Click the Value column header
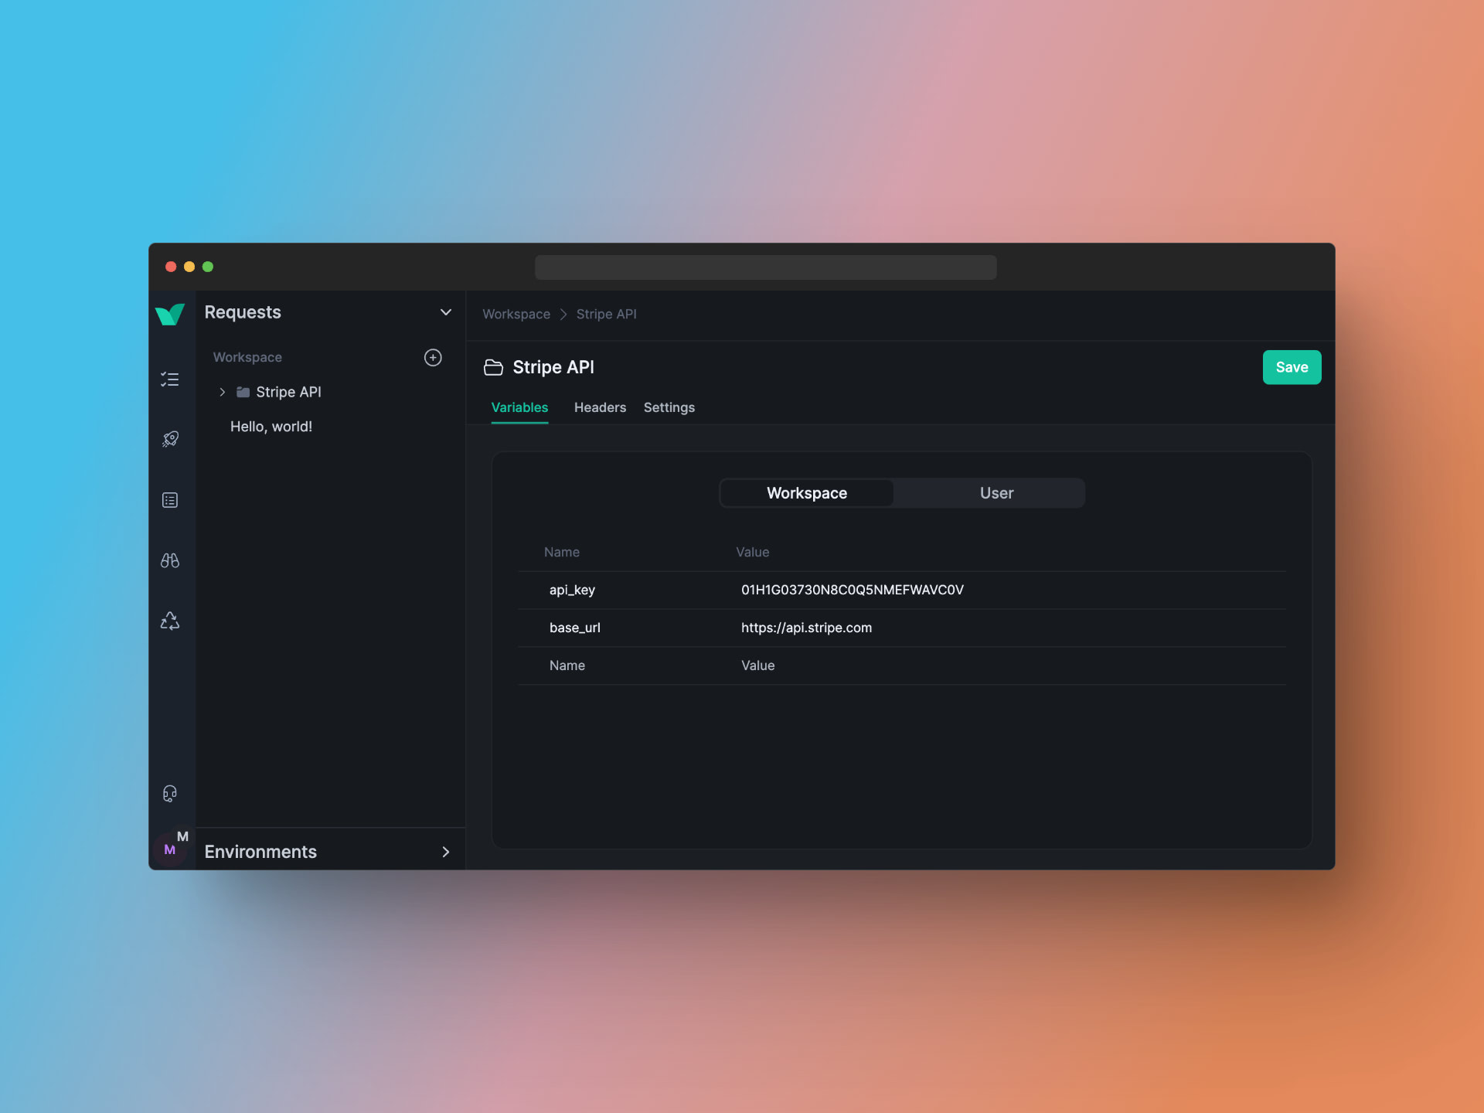This screenshot has width=1484, height=1113. pos(752,552)
